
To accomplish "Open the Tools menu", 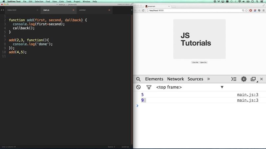I will (x=69, y=2).
